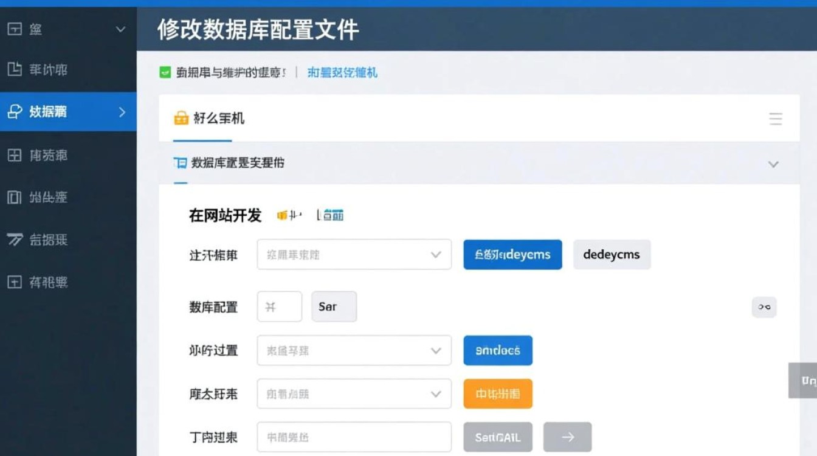Viewport: 817px width, 456px height.
Task: Click the input field in the bottom form row
Action: click(x=354, y=437)
